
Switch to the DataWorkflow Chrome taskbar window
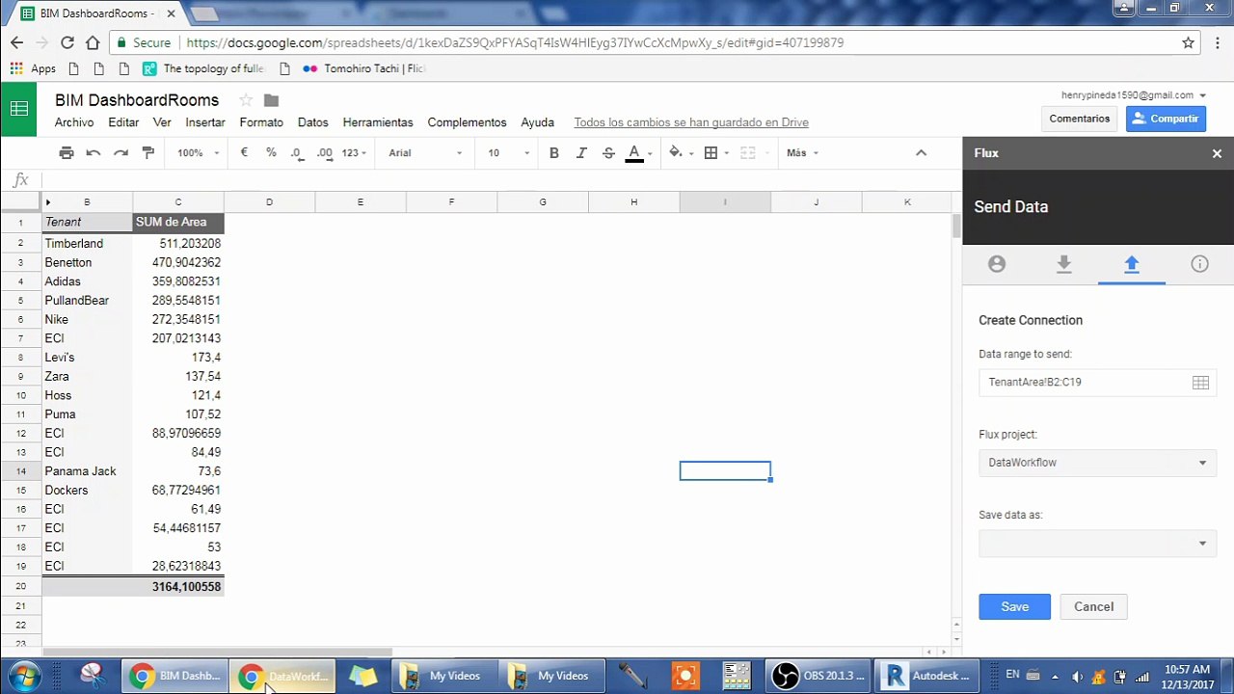(x=282, y=676)
